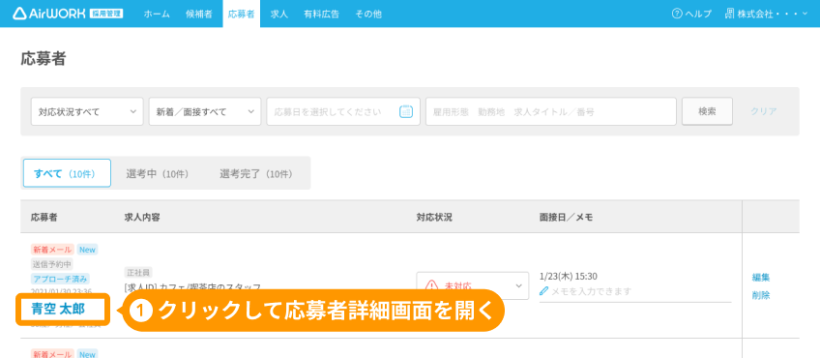The image size is (820, 358).
Task: Select the 応募者 menu tab
Action: [x=241, y=15]
